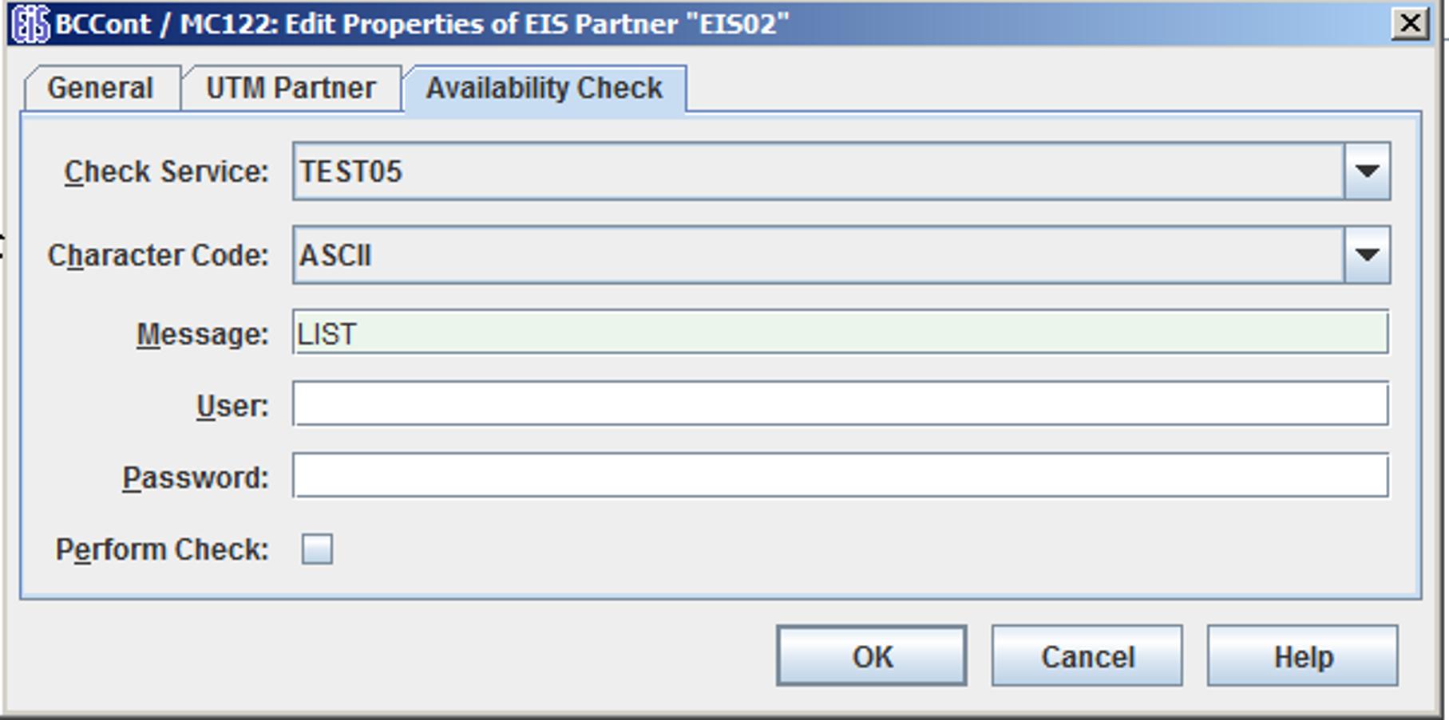Click the dialog title bar text
This screenshot has height=720, width=1449.
pos(422,24)
